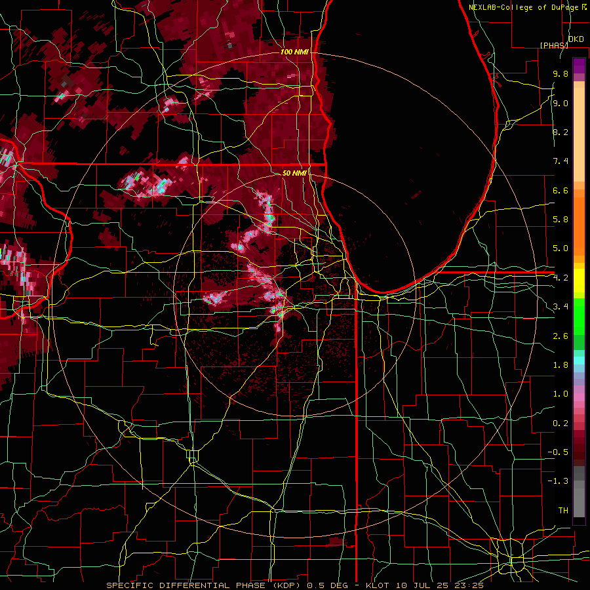Click the 50 NMI range ring label
The image size is (590, 590).
(294, 173)
